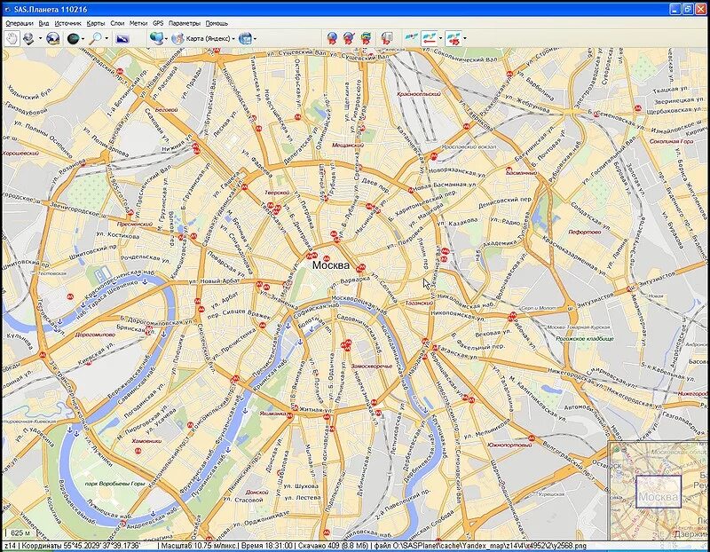This screenshot has width=710, height=552.
Task: Click the Время 18:31:00 status entry
Action: [268, 546]
